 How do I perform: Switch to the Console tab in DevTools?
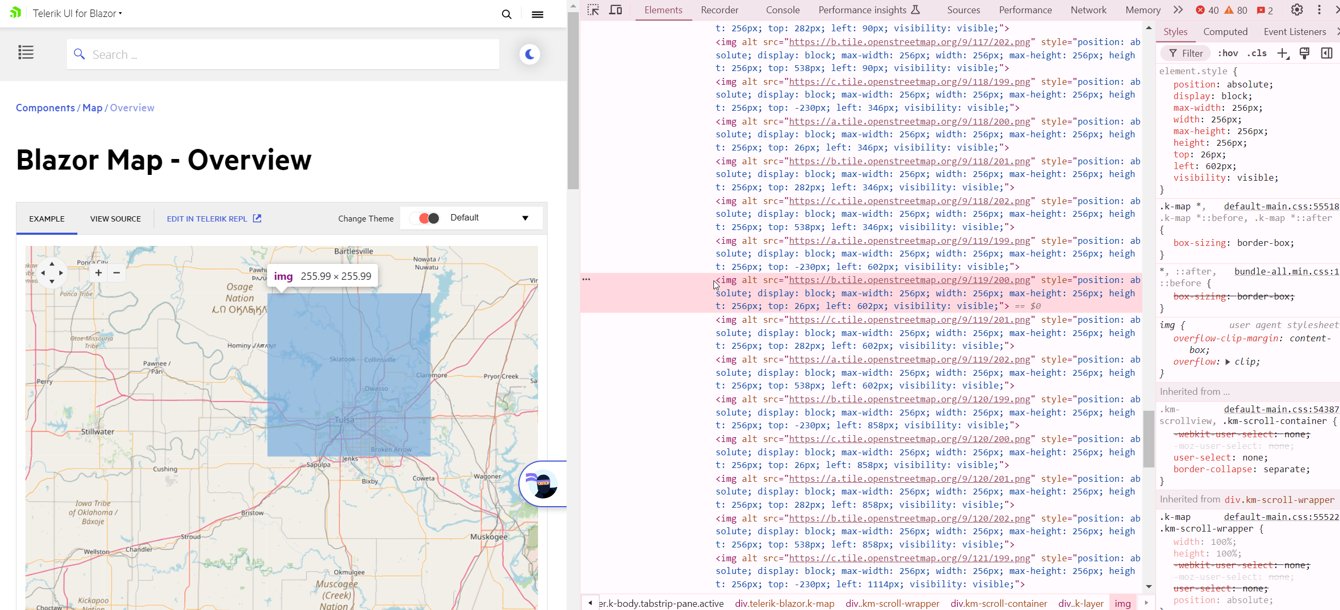[x=782, y=10]
